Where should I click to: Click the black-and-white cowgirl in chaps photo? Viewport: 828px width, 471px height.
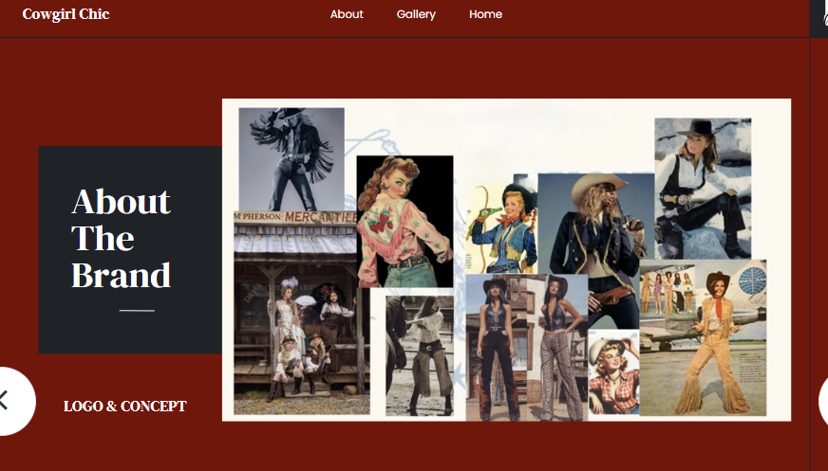click(x=419, y=355)
